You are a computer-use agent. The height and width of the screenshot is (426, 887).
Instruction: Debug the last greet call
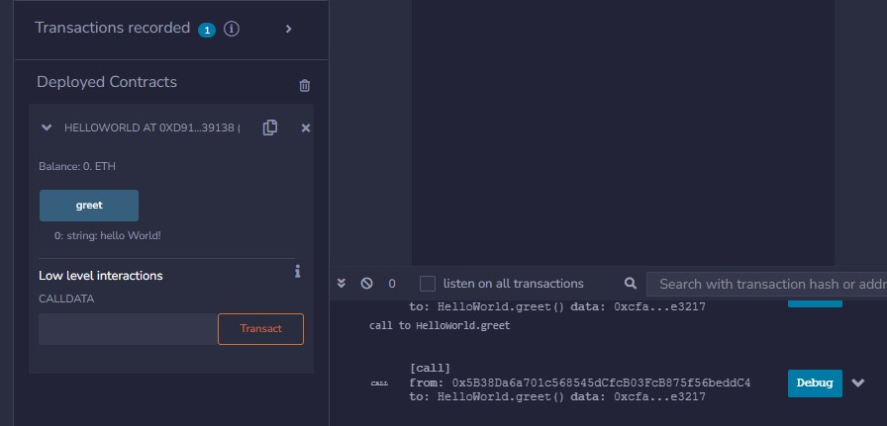pos(814,383)
